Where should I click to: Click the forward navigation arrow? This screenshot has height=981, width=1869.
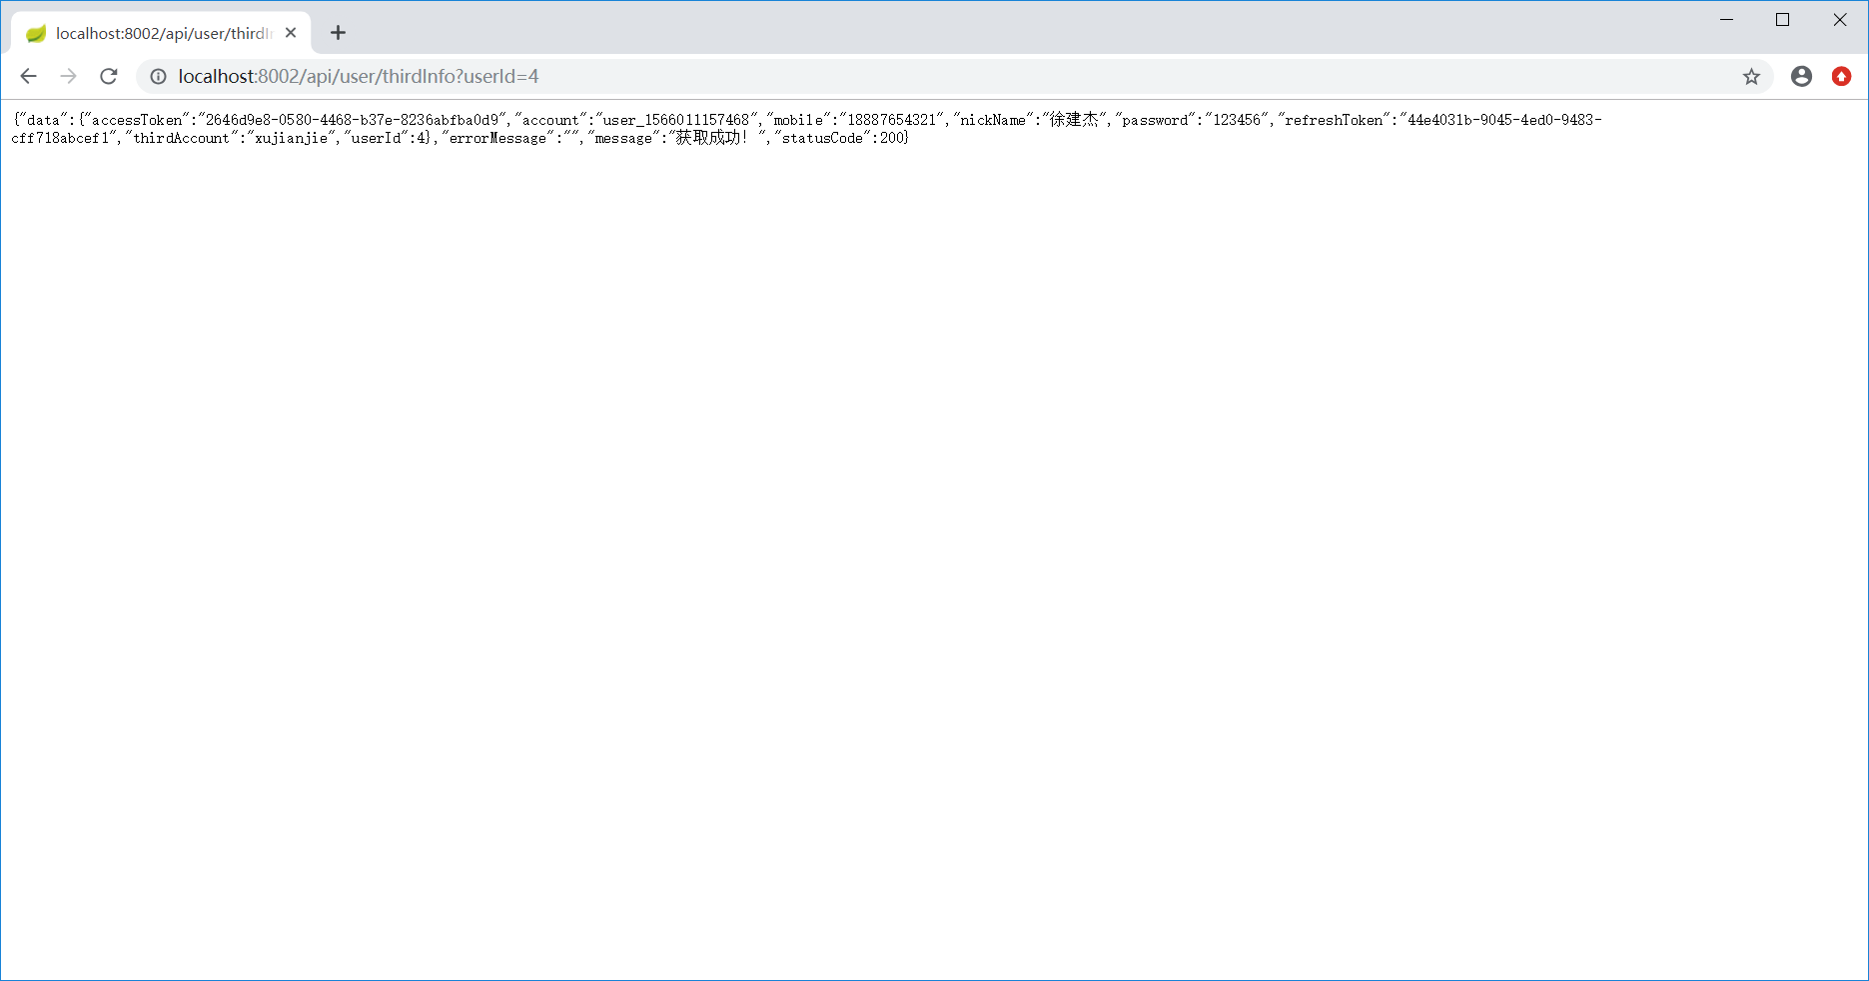(x=68, y=76)
